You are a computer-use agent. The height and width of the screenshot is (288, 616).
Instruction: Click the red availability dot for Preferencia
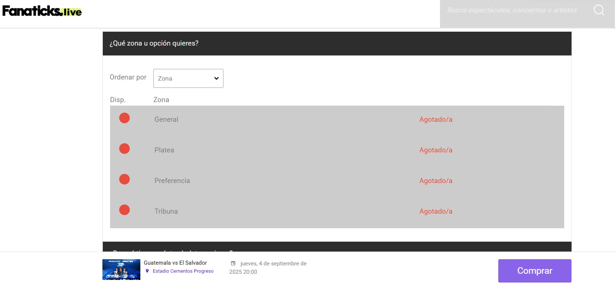(x=124, y=179)
